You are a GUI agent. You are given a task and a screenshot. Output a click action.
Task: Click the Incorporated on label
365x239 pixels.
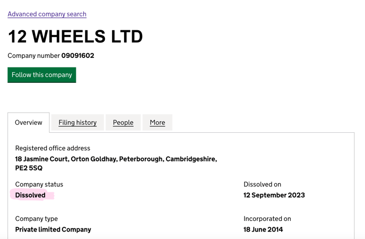click(x=267, y=219)
